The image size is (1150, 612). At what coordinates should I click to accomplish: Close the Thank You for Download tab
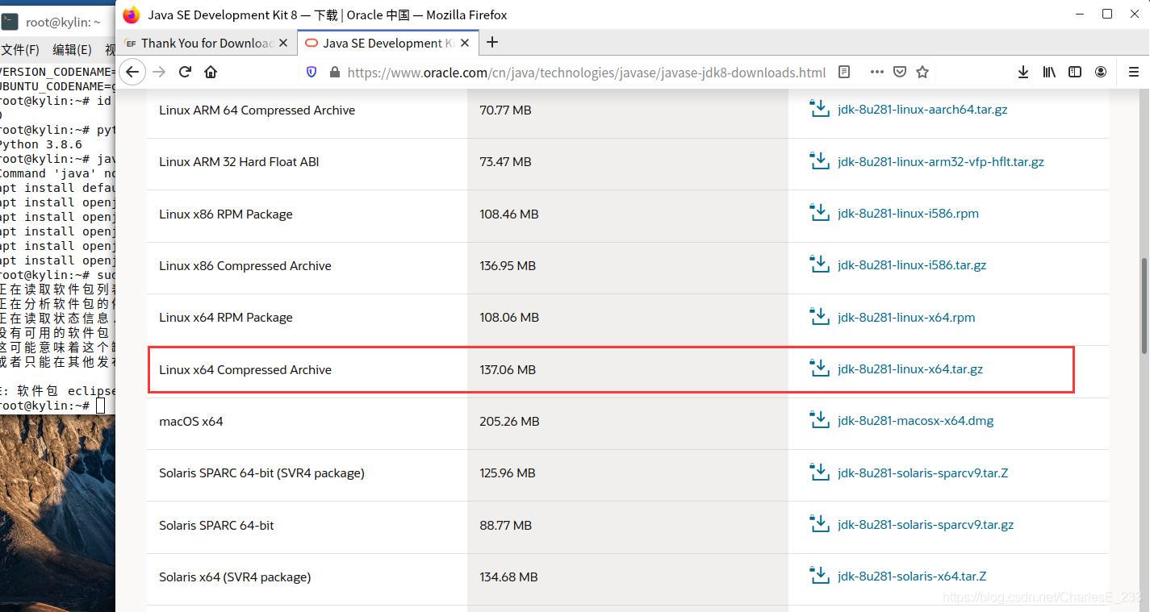pyautogui.click(x=283, y=43)
